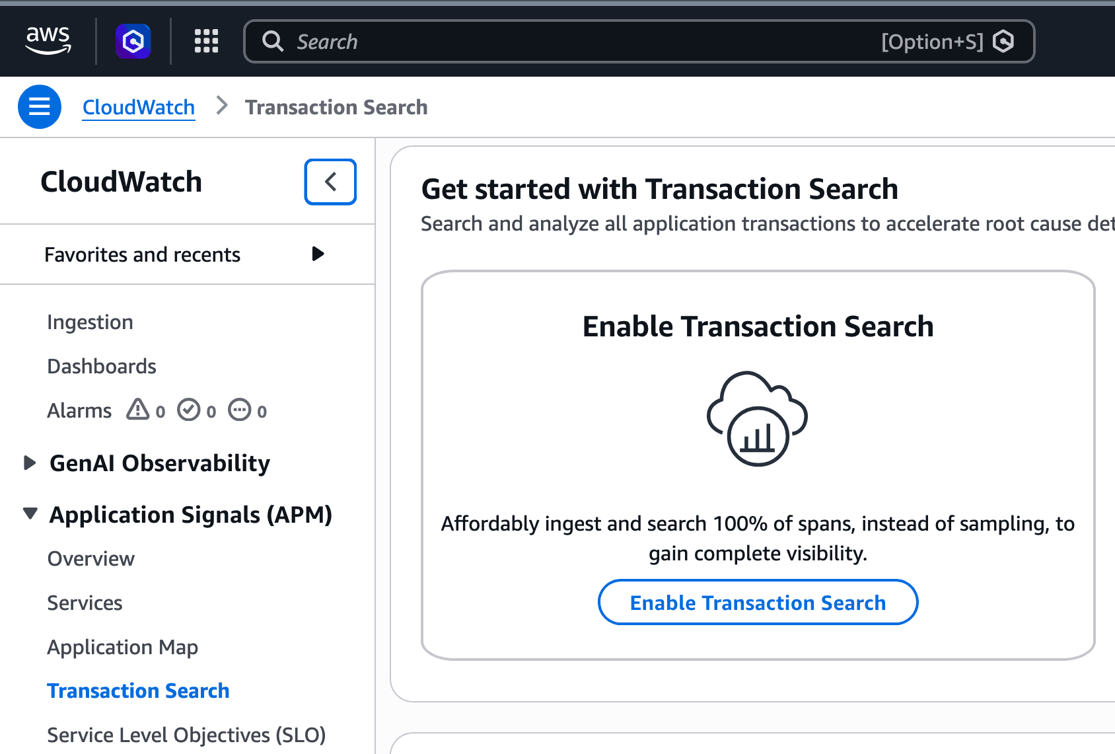The height and width of the screenshot is (754, 1115).
Task: Open Dashboards in the sidebar
Action: pos(102,366)
